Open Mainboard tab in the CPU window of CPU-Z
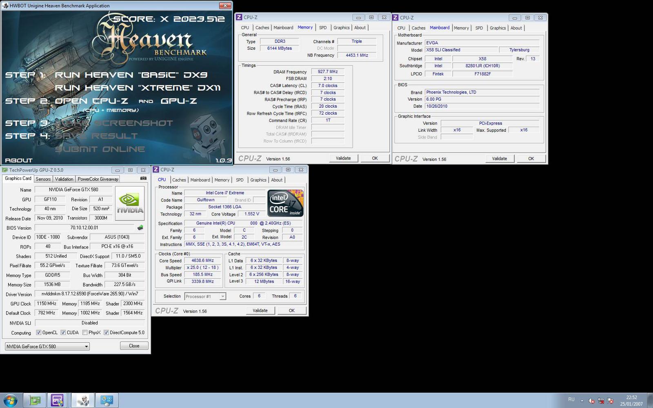Viewport: 653px width, 408px height. (200, 180)
